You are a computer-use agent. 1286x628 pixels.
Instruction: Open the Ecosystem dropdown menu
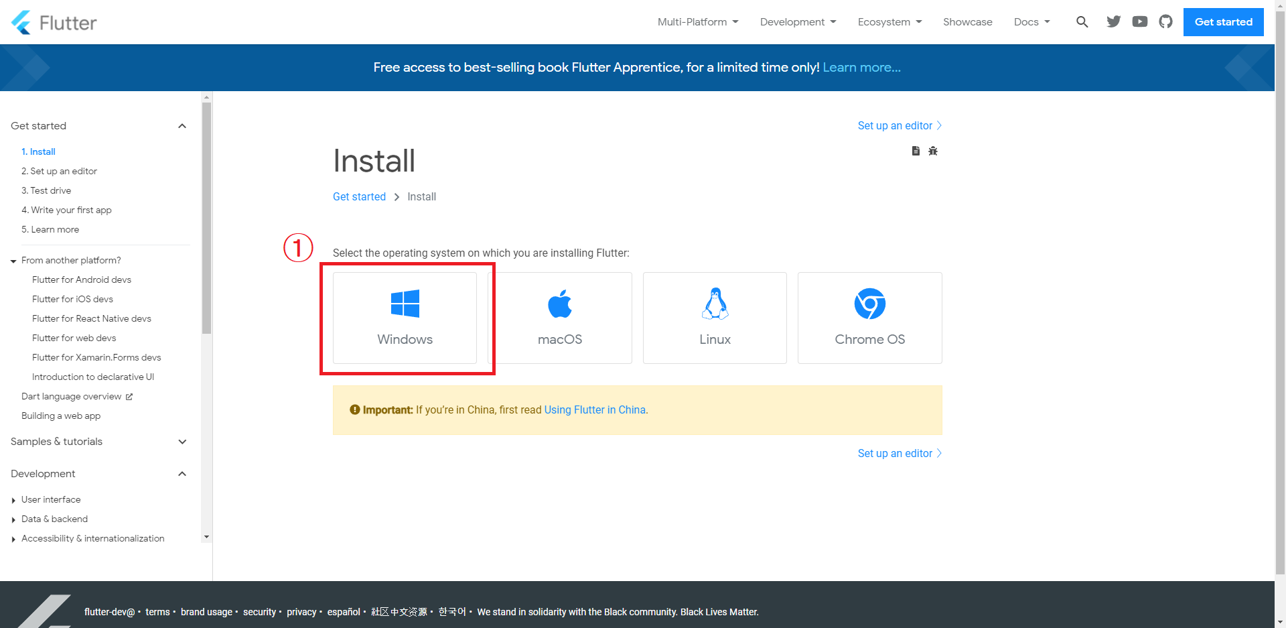pyautogui.click(x=890, y=22)
